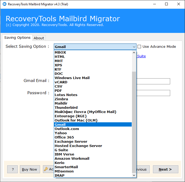Follow the Suite hyperlink
The height and width of the screenshot is (182, 185).
click(141, 56)
